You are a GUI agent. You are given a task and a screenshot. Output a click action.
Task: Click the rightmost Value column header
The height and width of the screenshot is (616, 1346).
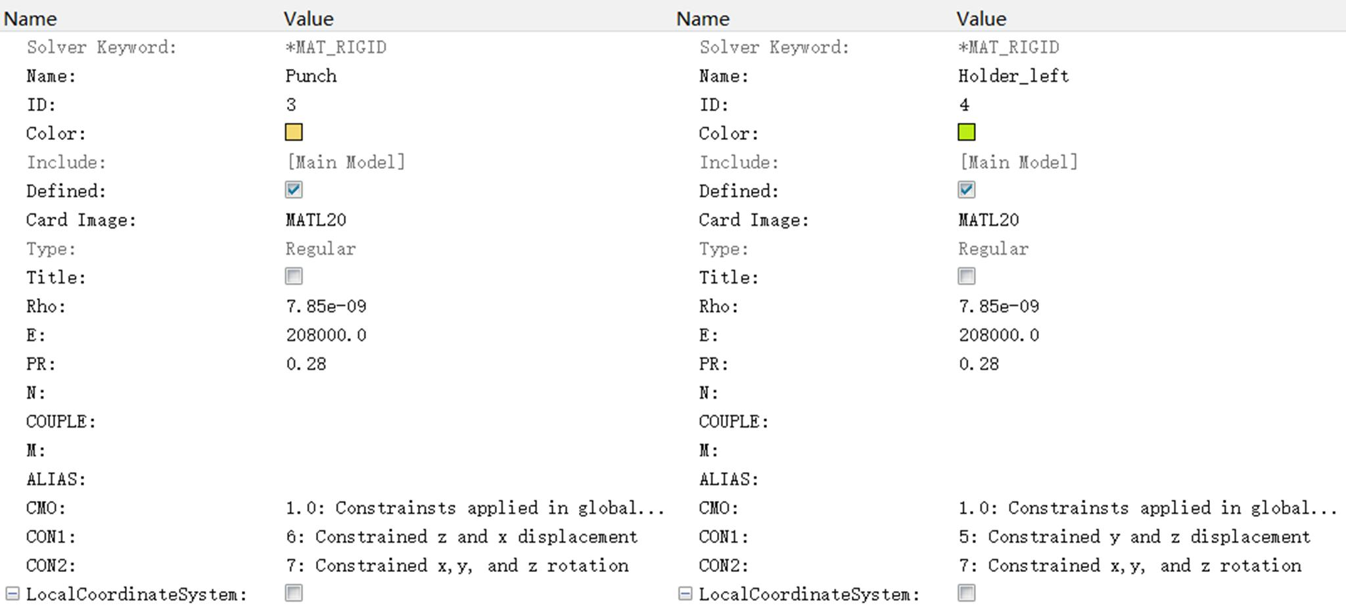tap(981, 18)
